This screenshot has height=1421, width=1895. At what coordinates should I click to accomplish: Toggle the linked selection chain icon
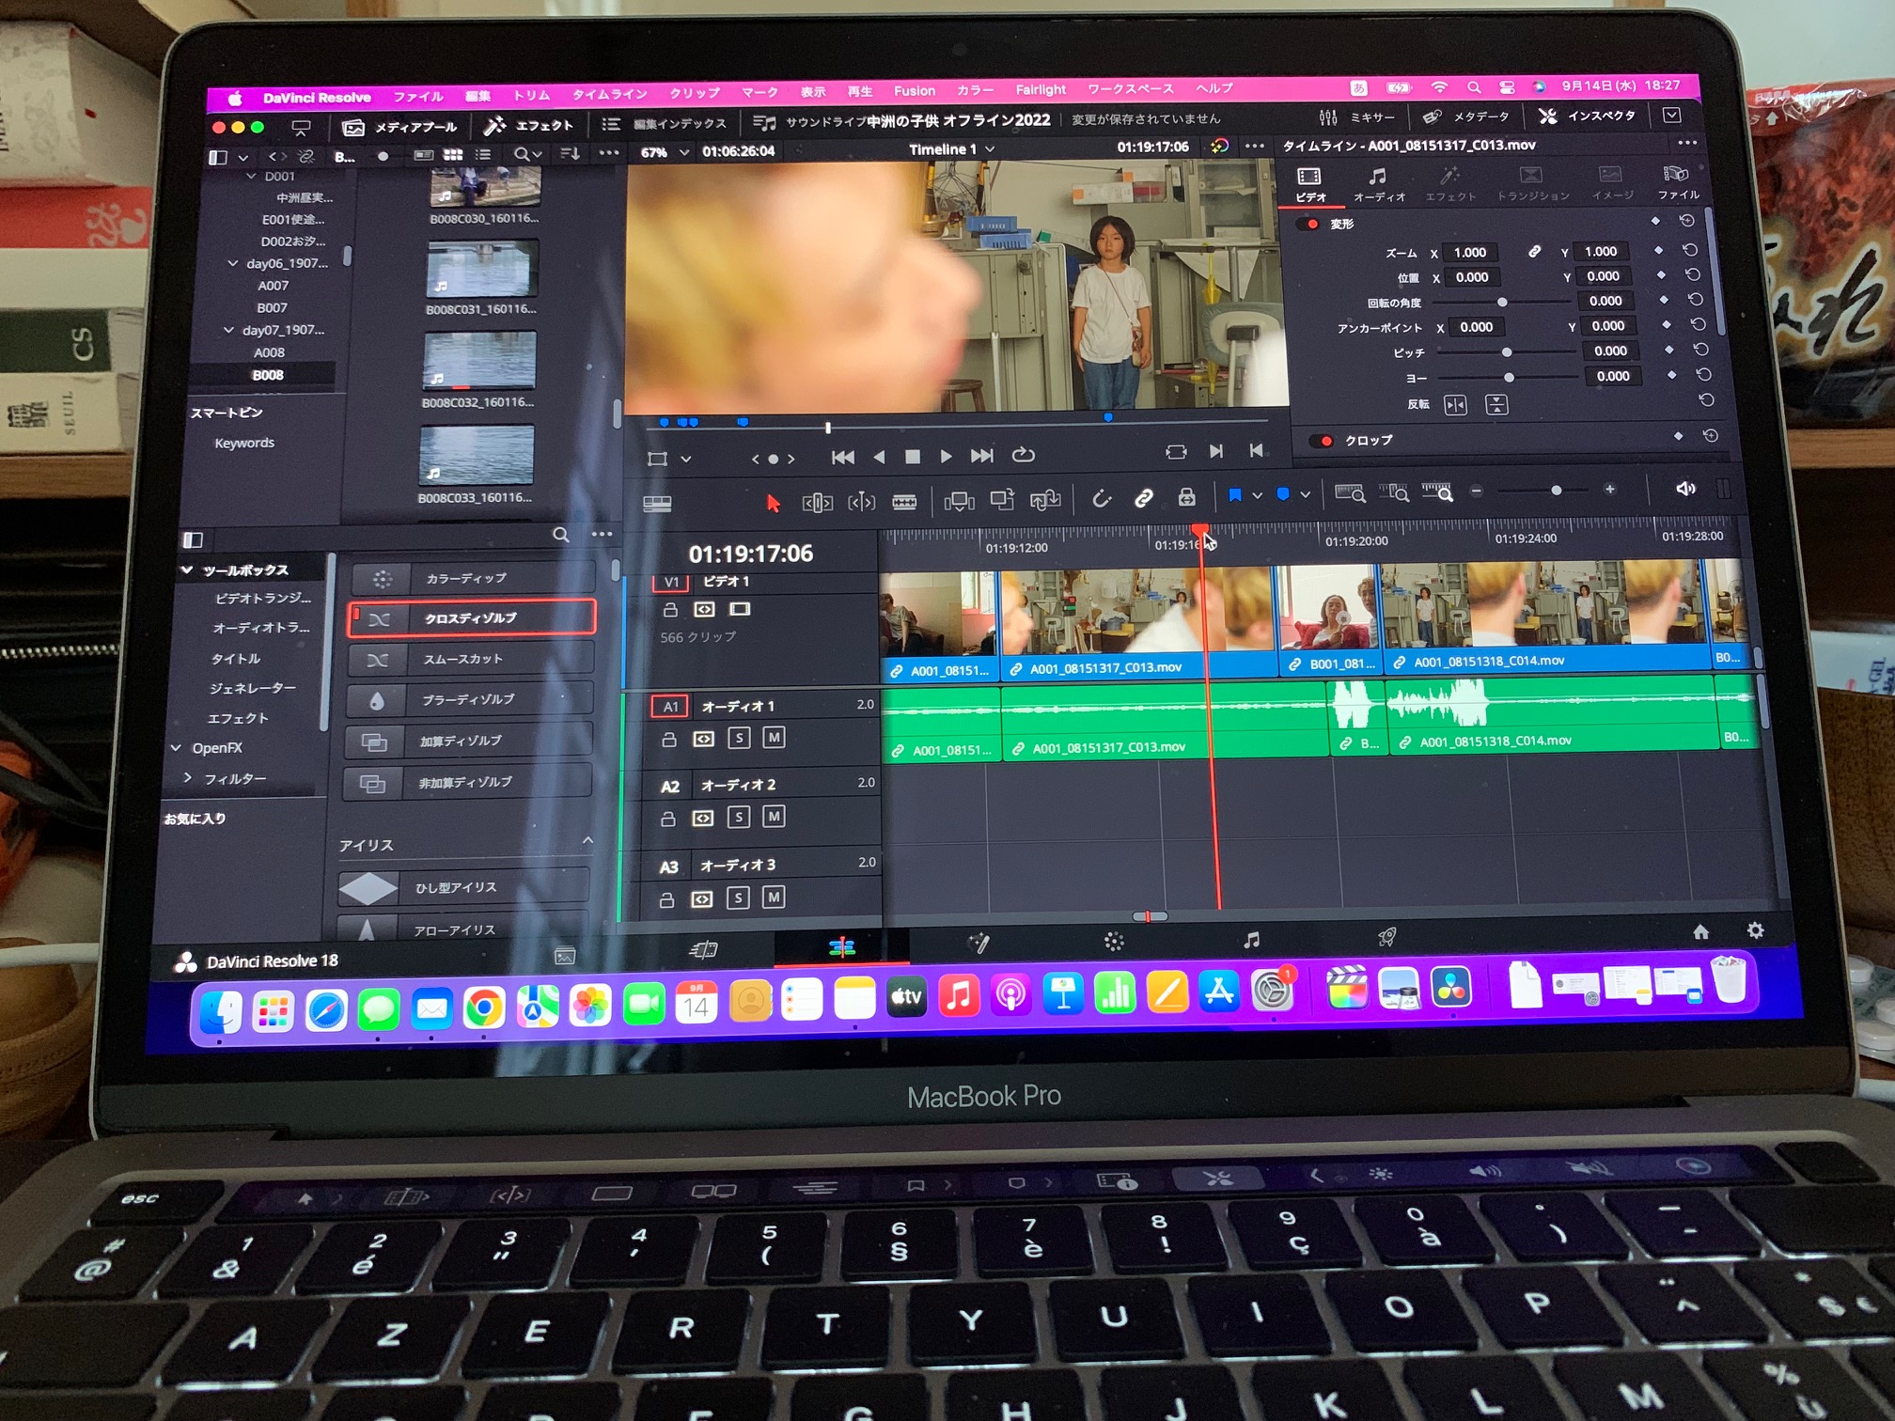[x=1143, y=498]
